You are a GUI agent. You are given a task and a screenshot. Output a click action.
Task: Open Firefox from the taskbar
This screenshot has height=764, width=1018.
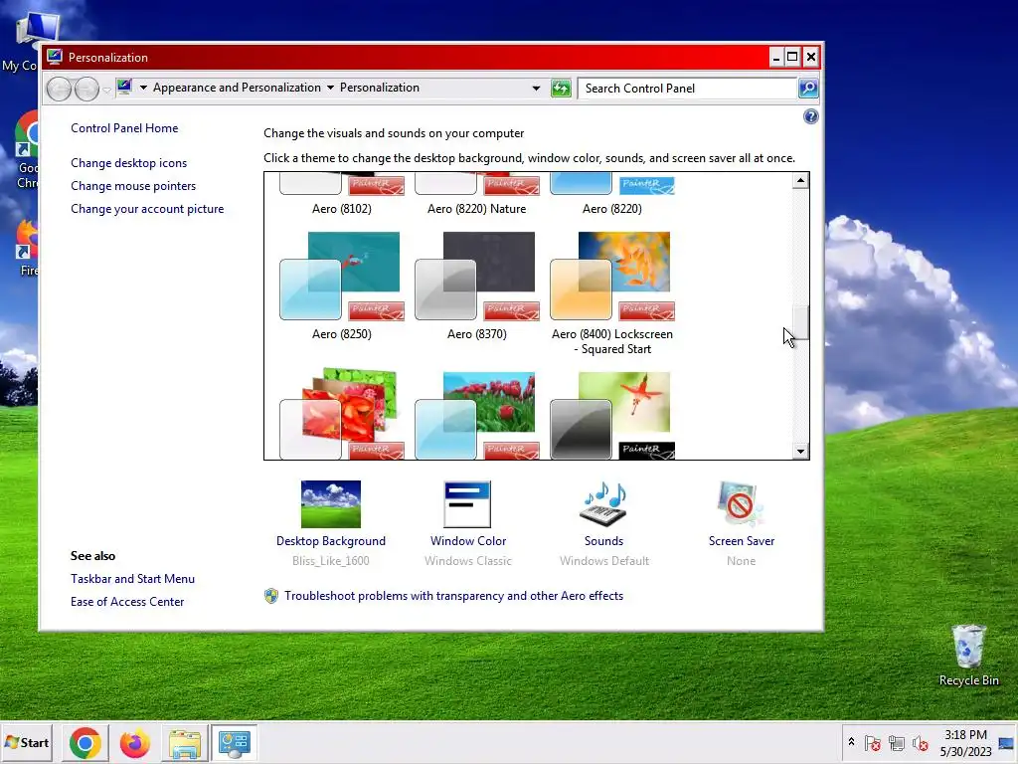135,742
